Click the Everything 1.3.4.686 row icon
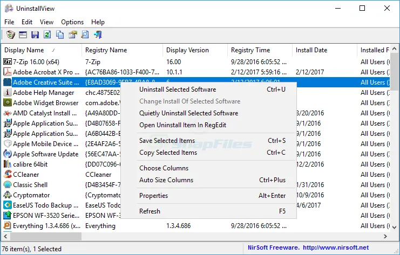 (8, 225)
